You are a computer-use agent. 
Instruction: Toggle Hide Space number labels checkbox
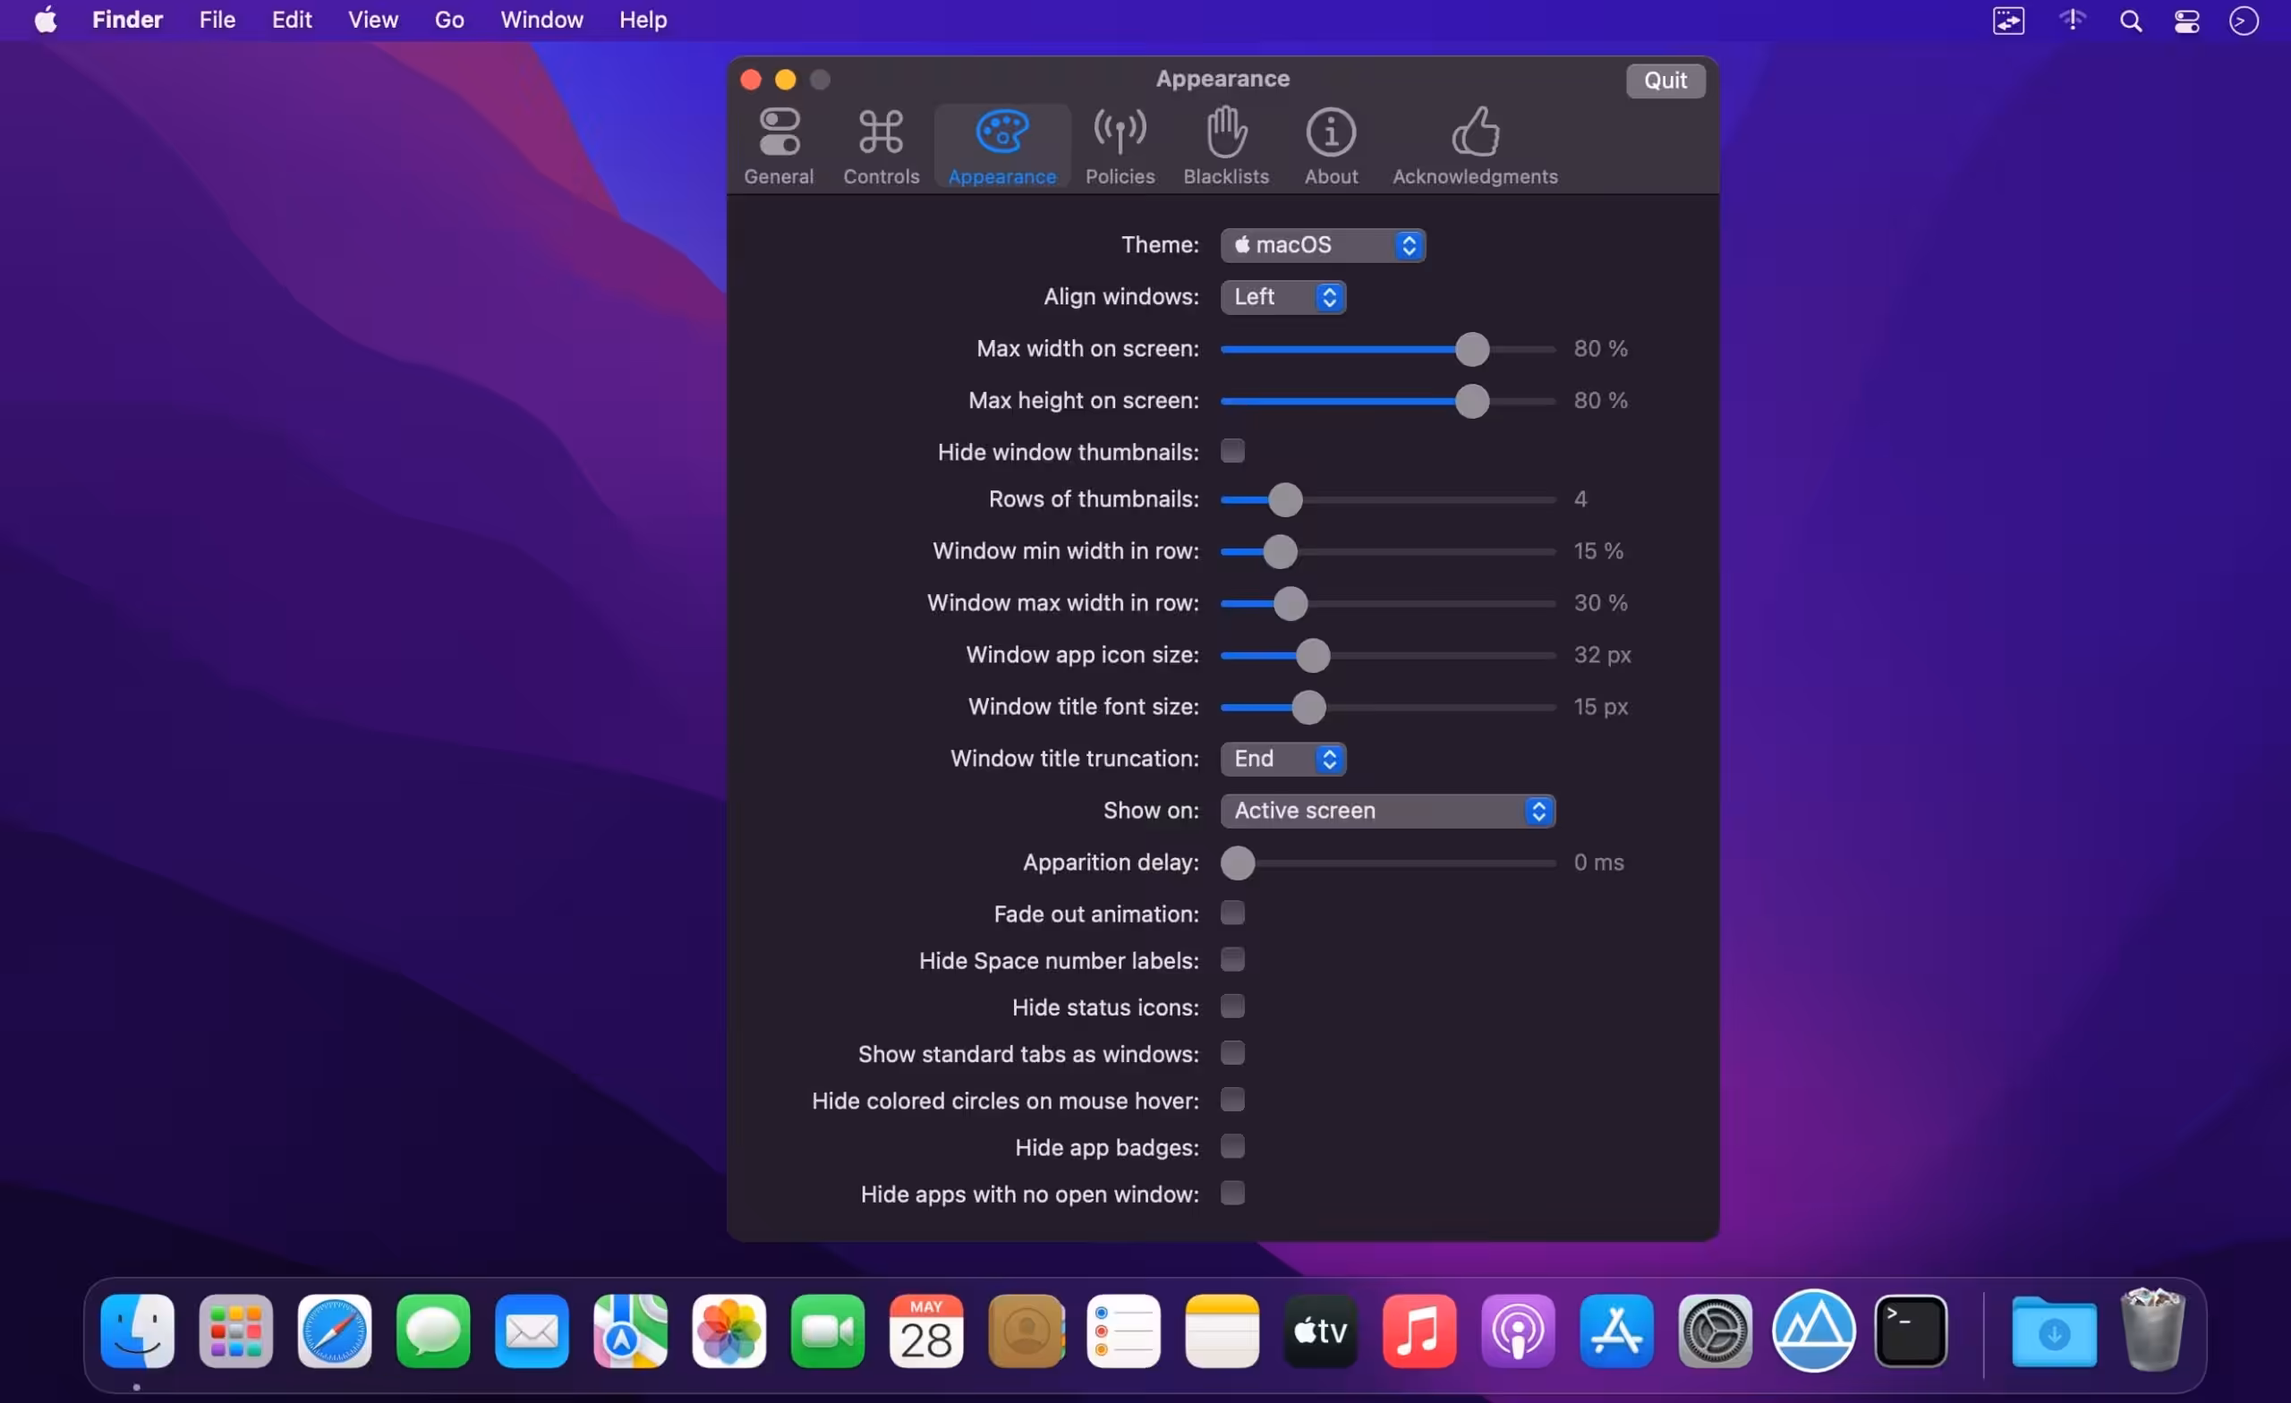1232,960
